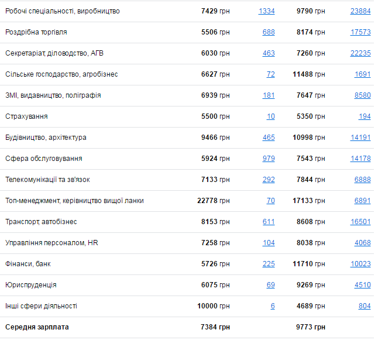Follow the 69 link in the Юриспруденція row
The height and width of the screenshot is (340, 378).
click(270, 285)
